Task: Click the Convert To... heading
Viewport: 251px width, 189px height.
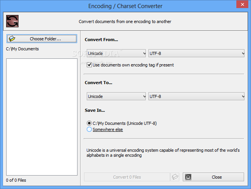Action: tap(98, 83)
